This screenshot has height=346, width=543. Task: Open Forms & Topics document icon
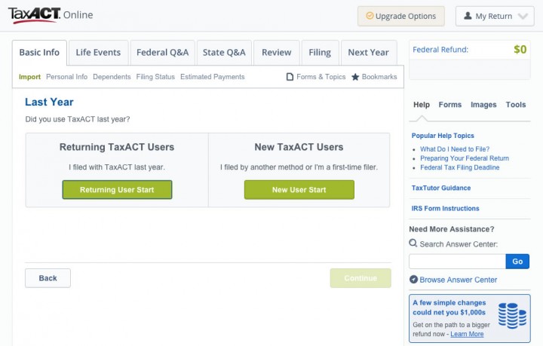click(x=290, y=77)
